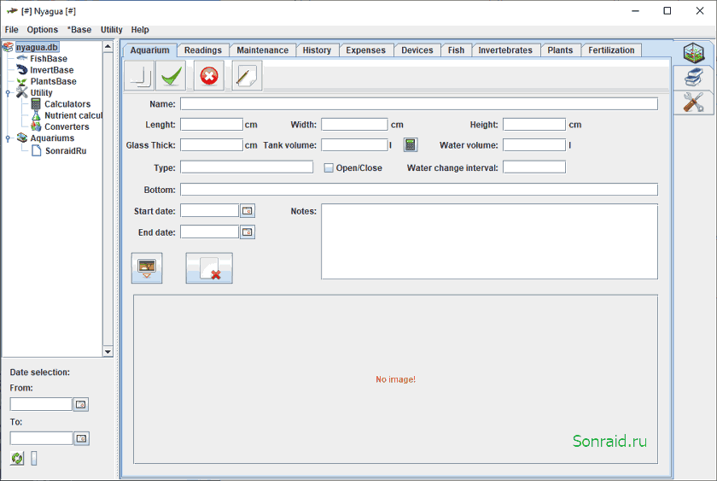This screenshot has height=481, width=717.
Task: Click the Water change interval field
Action: pos(534,167)
